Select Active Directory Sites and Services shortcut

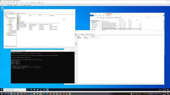121,27
